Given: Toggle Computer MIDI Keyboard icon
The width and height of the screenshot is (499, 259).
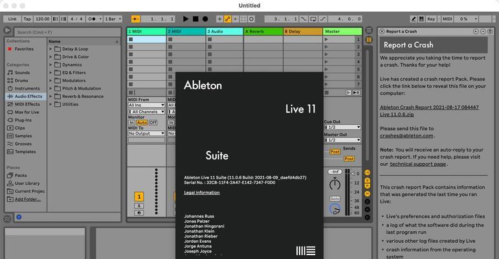Looking at the screenshot, I should [x=421, y=19].
